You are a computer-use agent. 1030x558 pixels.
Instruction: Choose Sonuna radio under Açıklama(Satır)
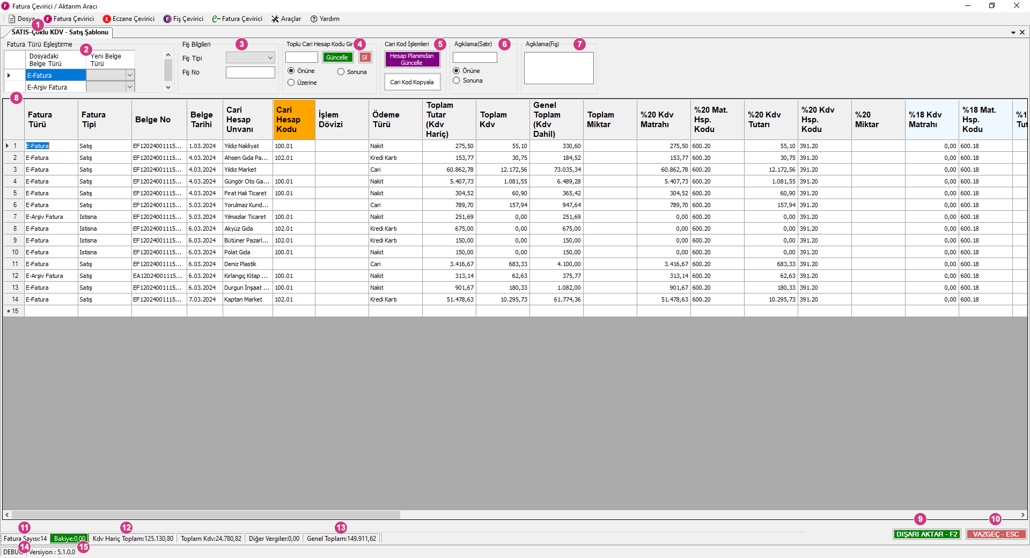(x=457, y=80)
